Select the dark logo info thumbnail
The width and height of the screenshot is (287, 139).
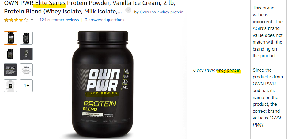point(10,70)
